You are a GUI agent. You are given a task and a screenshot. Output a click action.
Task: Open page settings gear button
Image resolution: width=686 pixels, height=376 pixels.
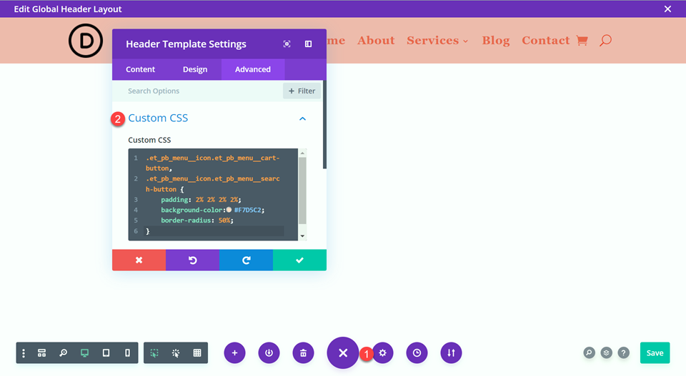point(383,353)
